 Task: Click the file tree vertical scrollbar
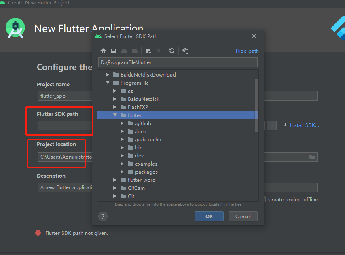click(256, 106)
